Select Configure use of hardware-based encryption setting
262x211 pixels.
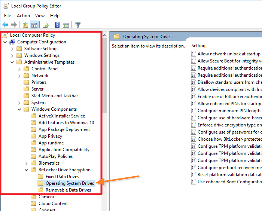[x=229, y=118]
